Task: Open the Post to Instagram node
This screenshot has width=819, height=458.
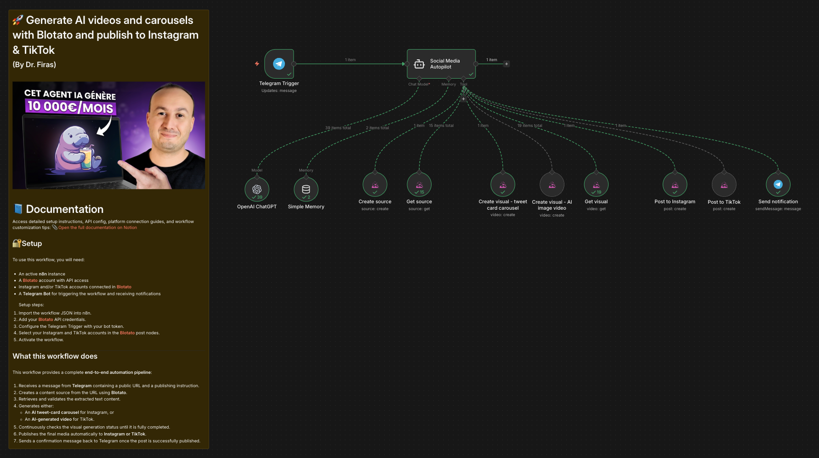Action: 675,185
